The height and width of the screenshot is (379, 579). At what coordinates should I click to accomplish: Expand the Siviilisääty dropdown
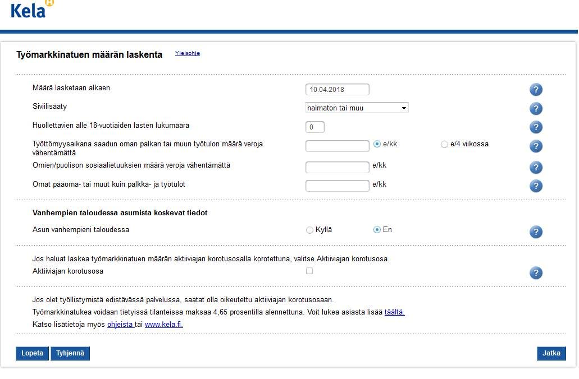(x=357, y=108)
